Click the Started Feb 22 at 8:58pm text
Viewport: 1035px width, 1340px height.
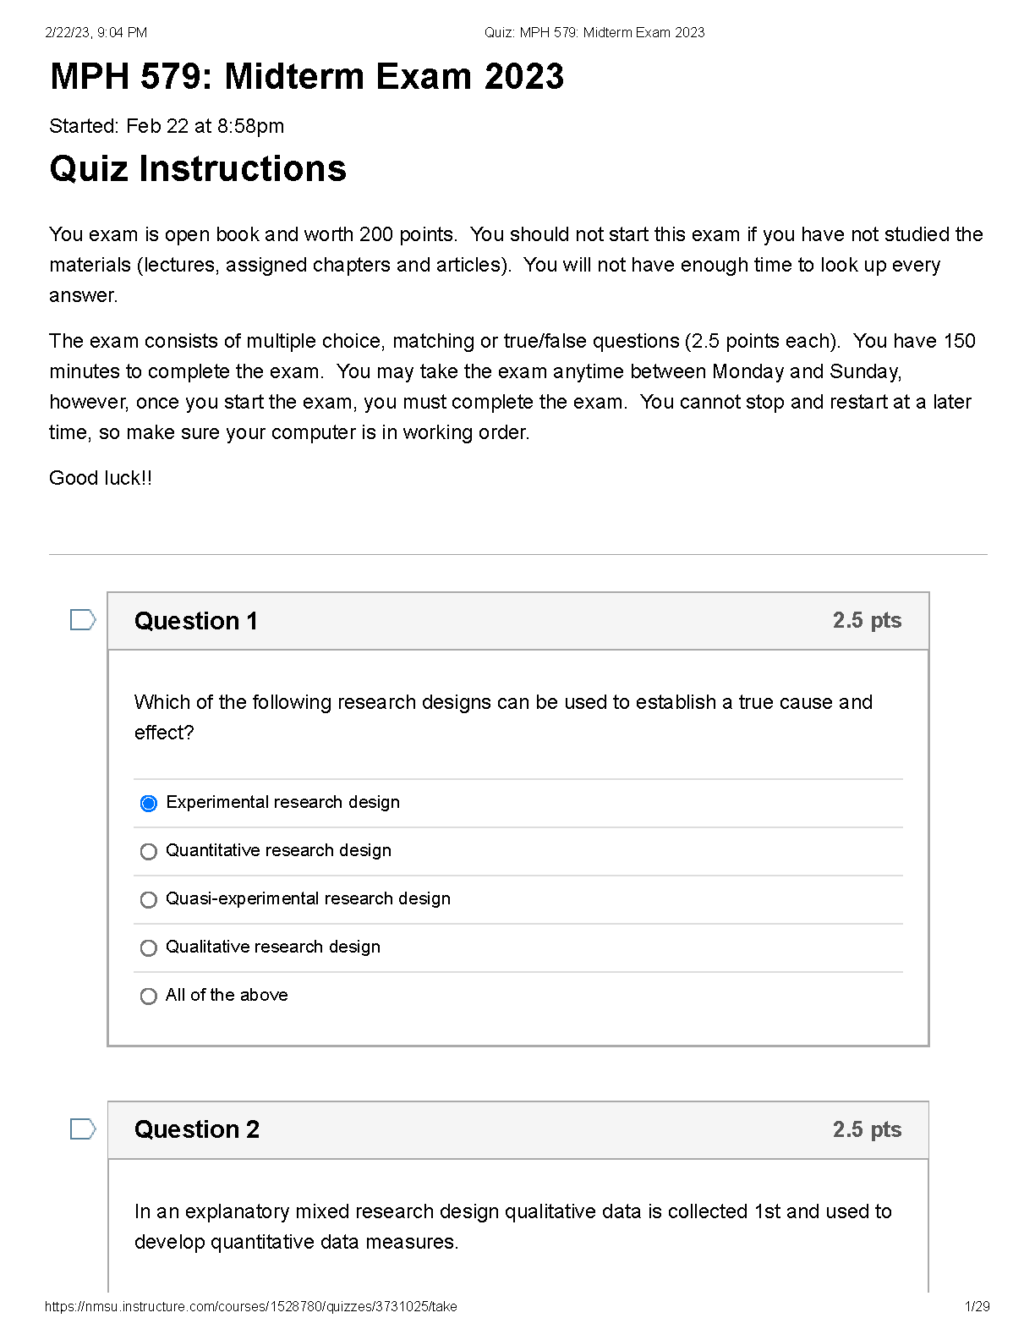point(167,126)
